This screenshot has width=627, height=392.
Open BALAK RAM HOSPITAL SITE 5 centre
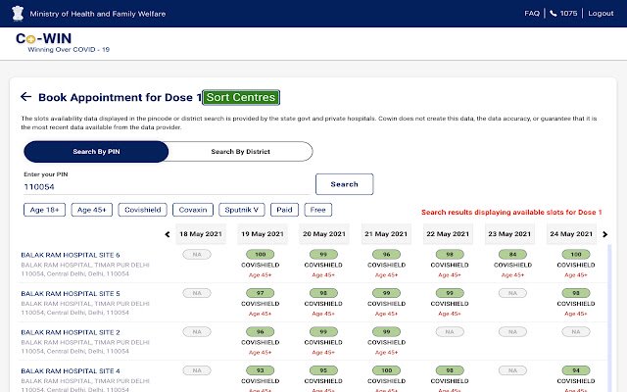coord(71,294)
